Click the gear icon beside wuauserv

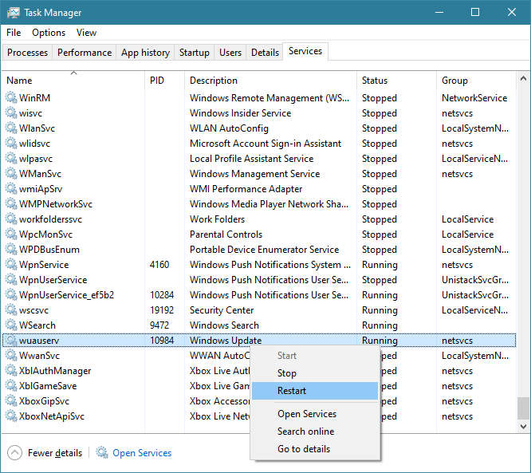[11, 341]
